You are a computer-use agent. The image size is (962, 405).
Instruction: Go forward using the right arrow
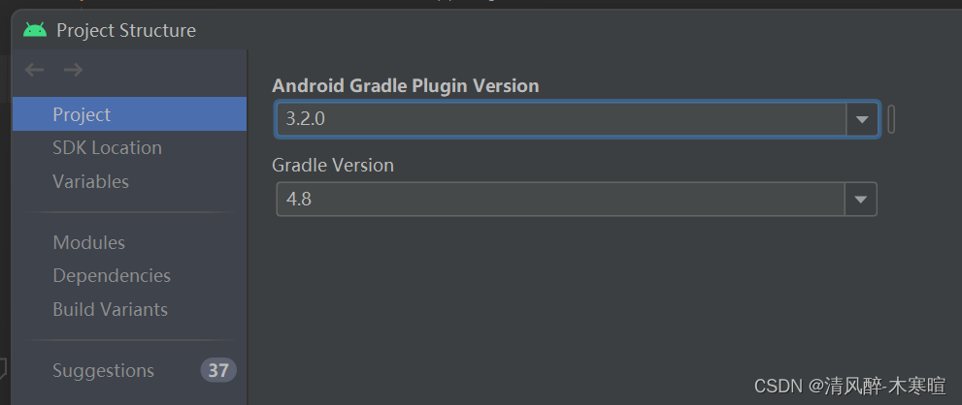click(73, 70)
